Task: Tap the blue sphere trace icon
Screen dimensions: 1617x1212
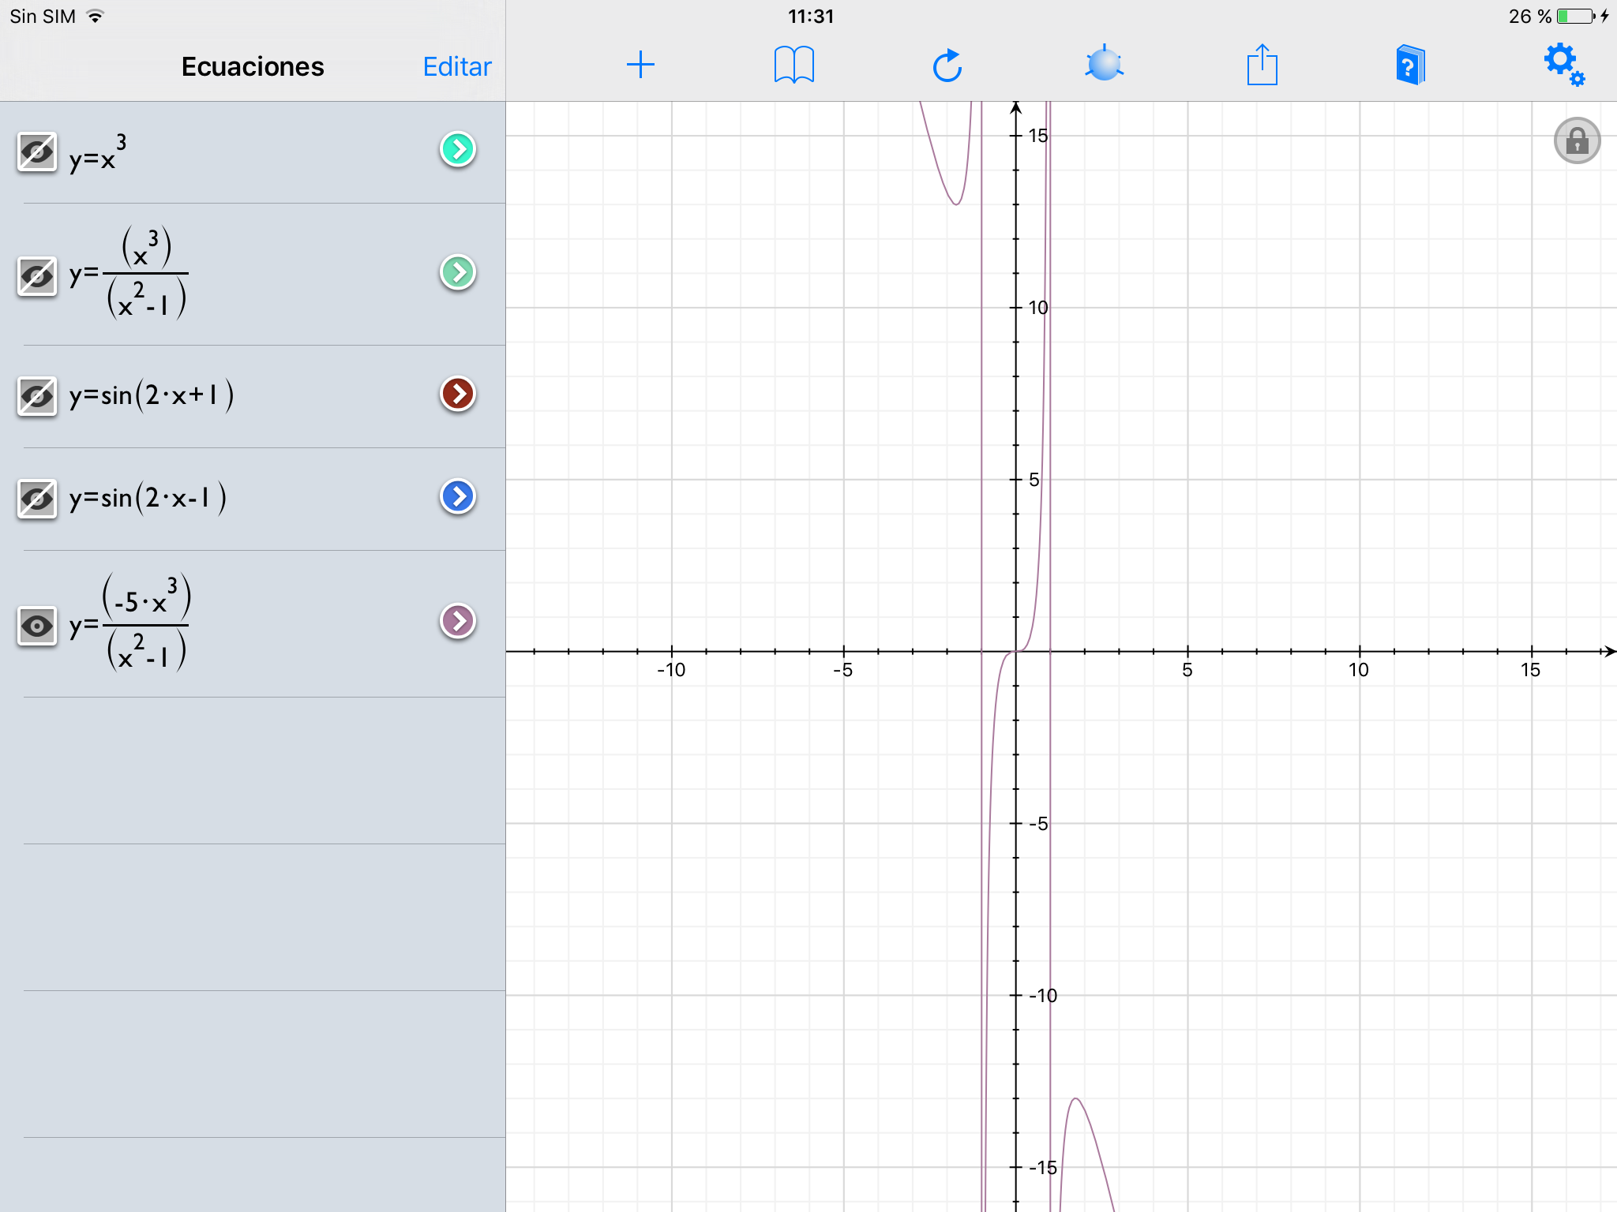Action: (1104, 65)
